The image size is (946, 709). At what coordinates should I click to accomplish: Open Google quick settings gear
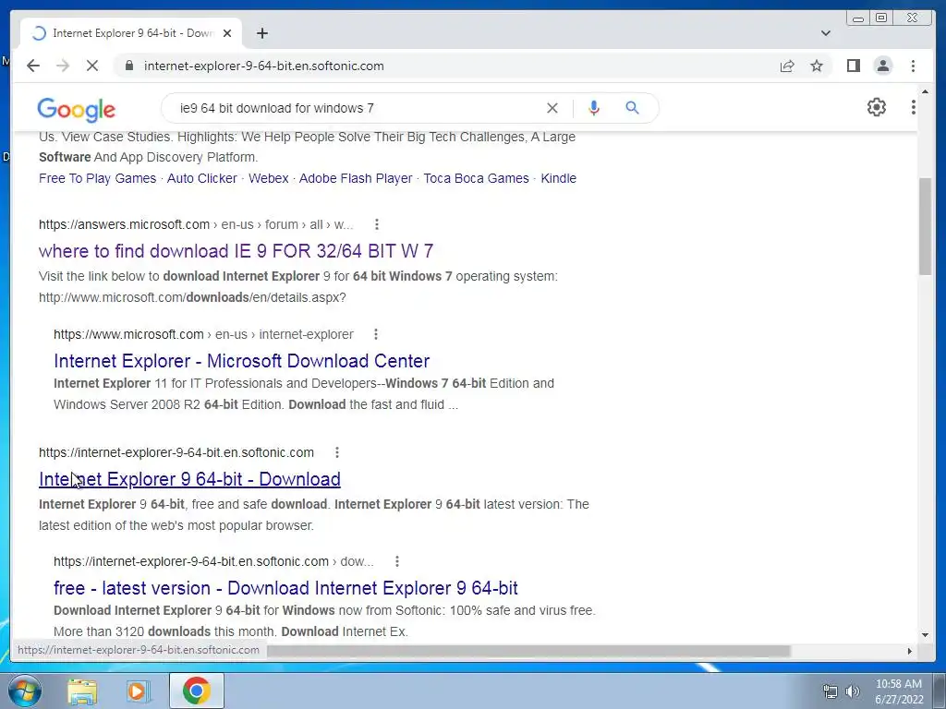coord(876,107)
